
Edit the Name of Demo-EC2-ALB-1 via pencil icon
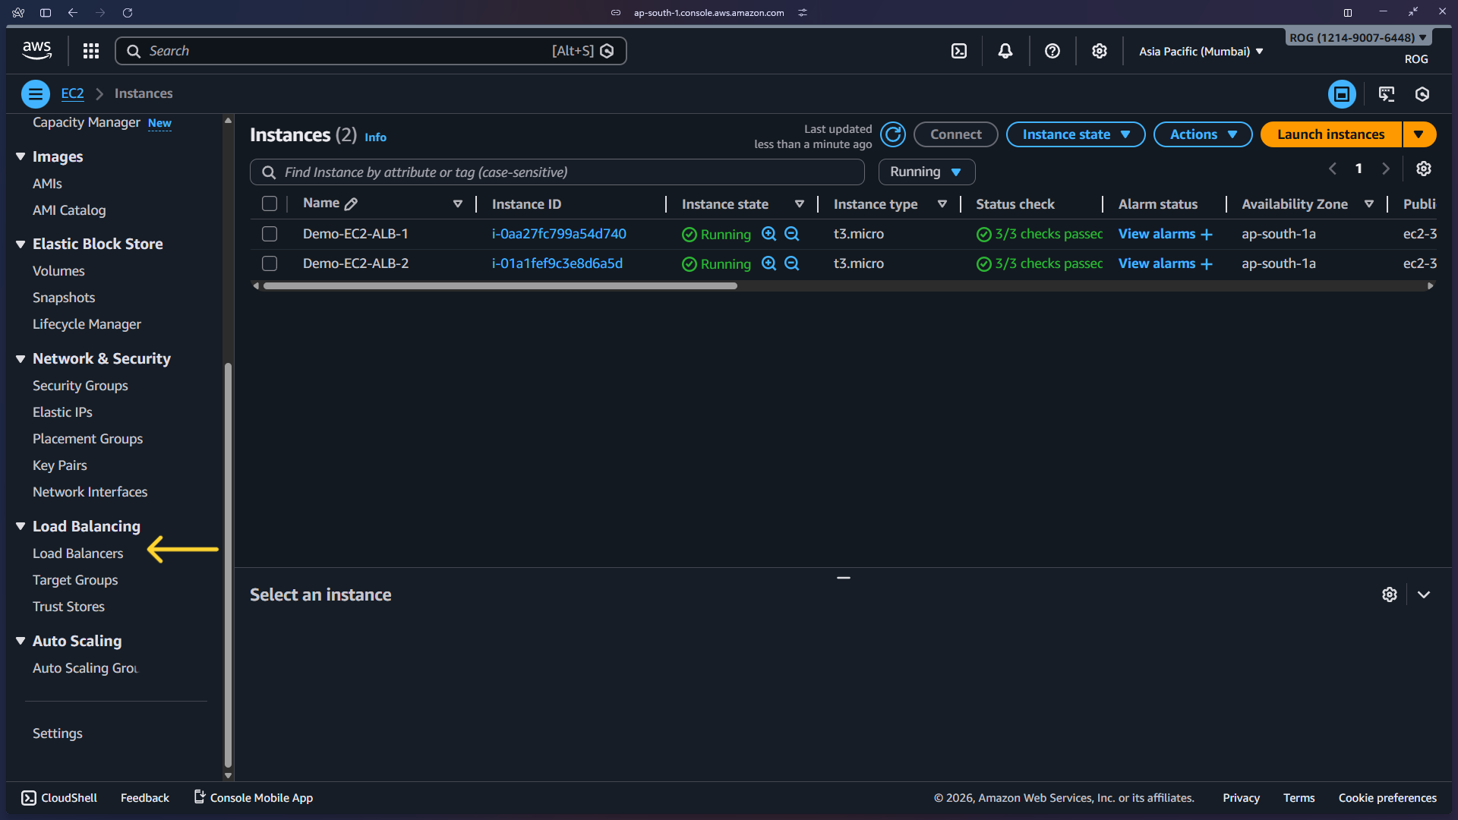tap(352, 203)
